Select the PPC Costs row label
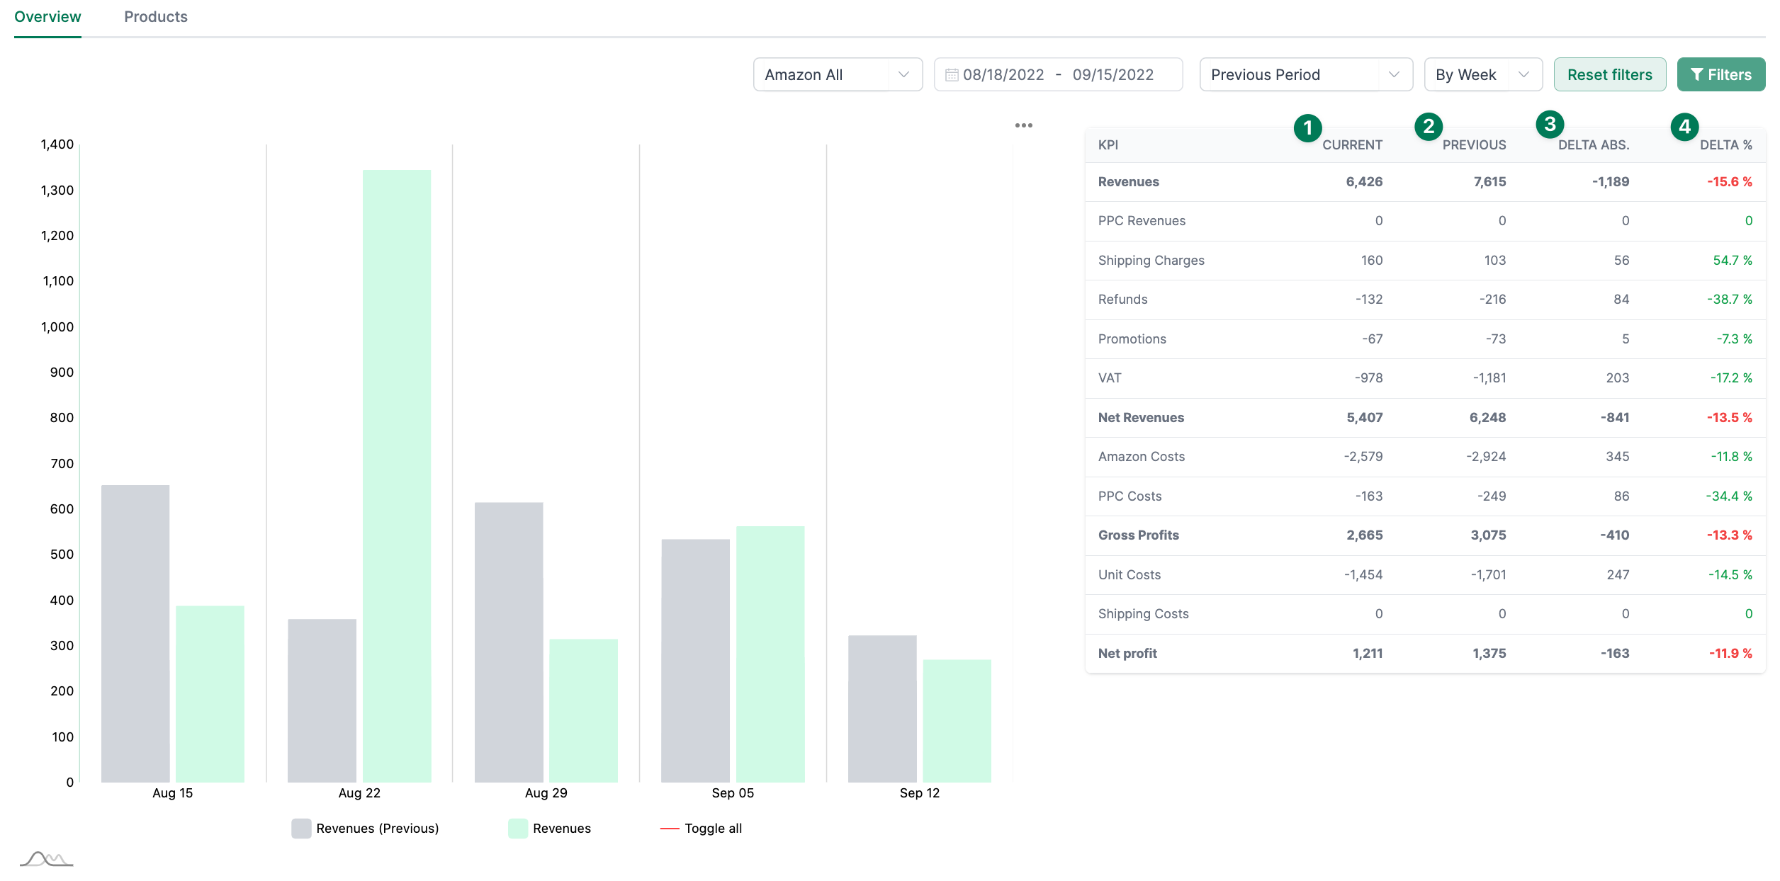The width and height of the screenshot is (1780, 881). (x=1130, y=496)
